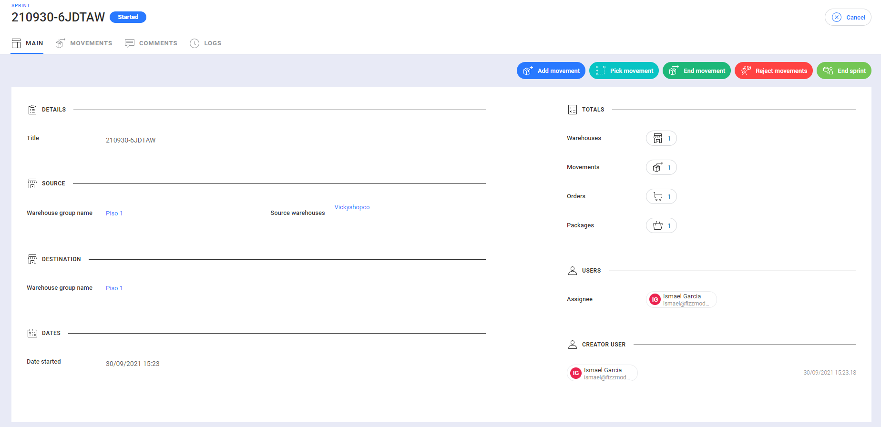Select the title value 210930-6JDTAW
Screen dimensions: 881x427
click(x=131, y=140)
